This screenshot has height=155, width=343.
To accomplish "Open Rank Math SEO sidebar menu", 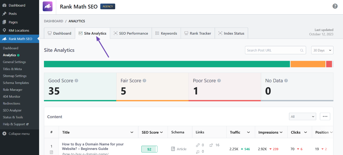I will point(20,39).
